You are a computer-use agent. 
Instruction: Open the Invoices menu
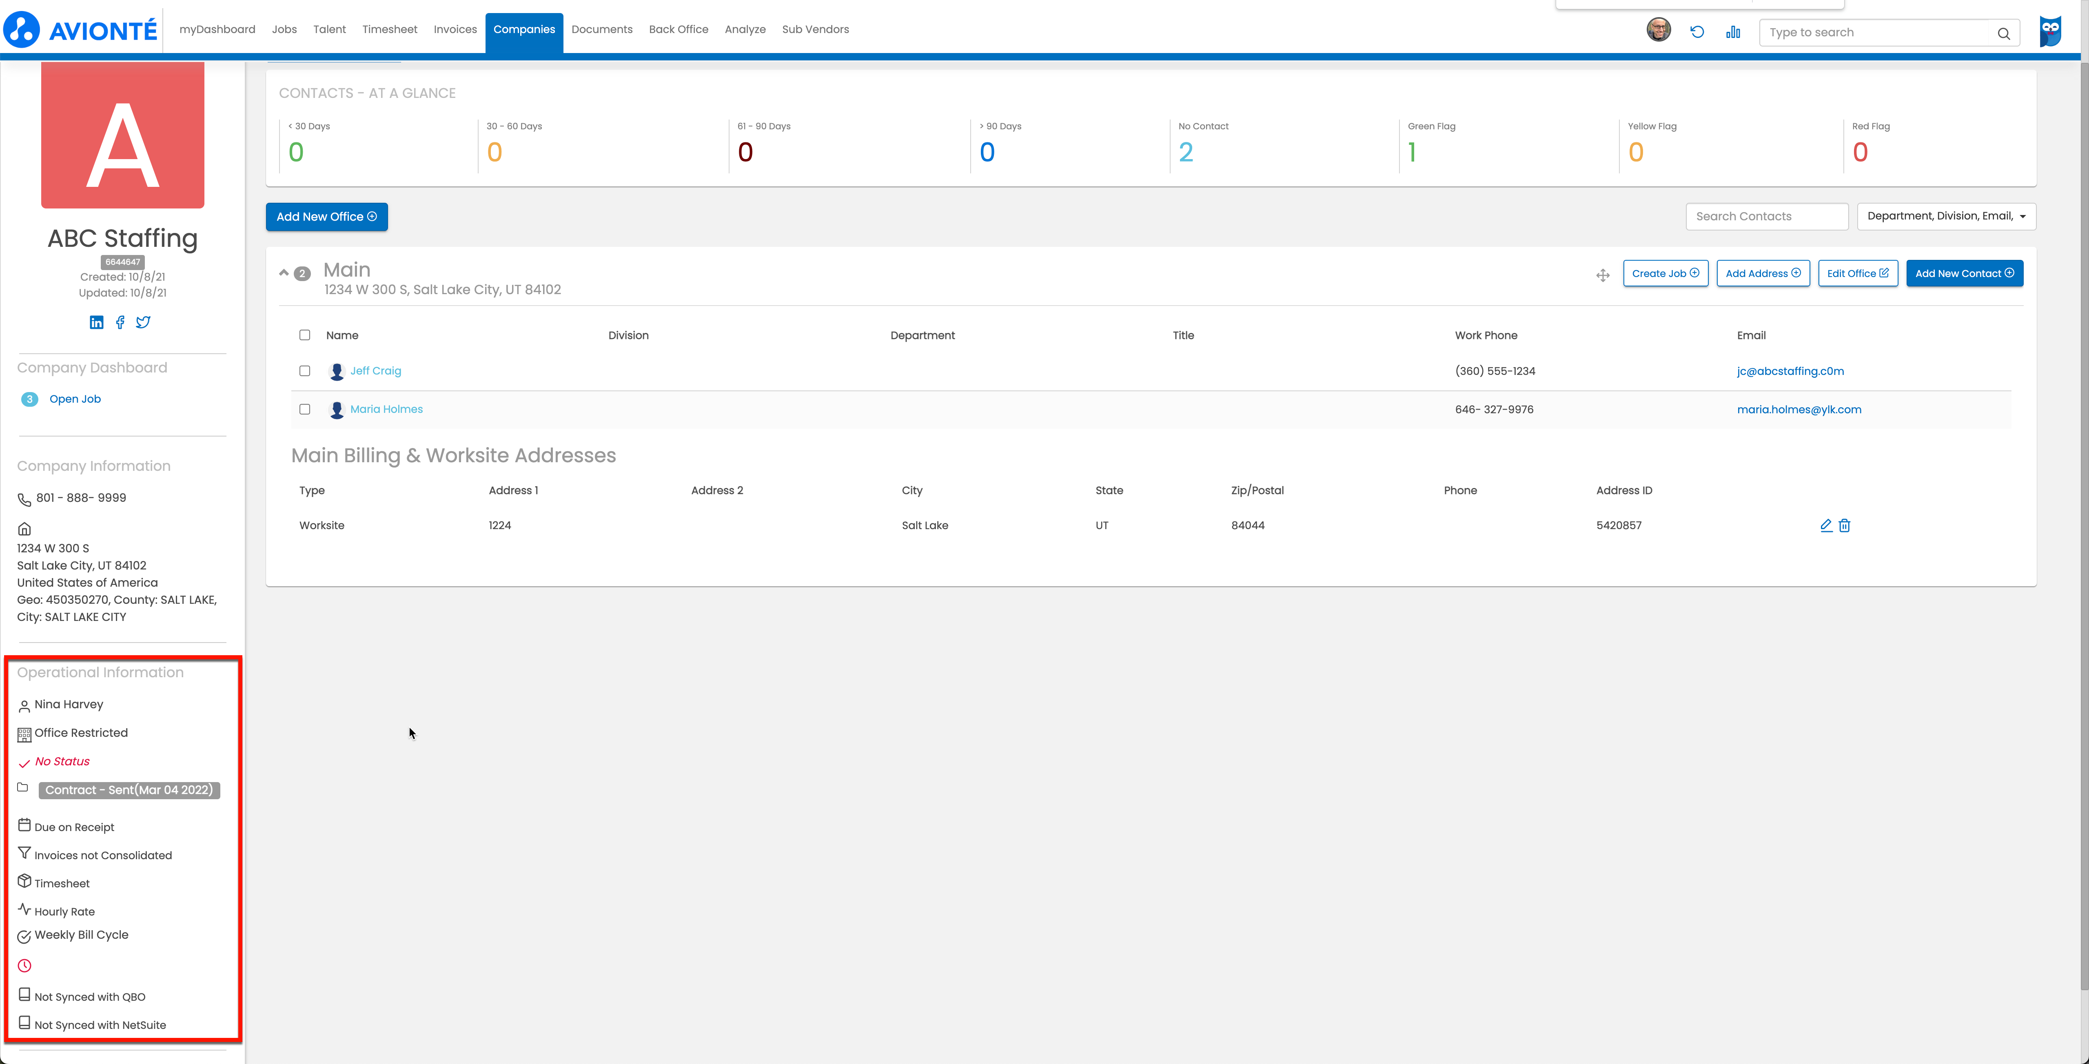[455, 29]
